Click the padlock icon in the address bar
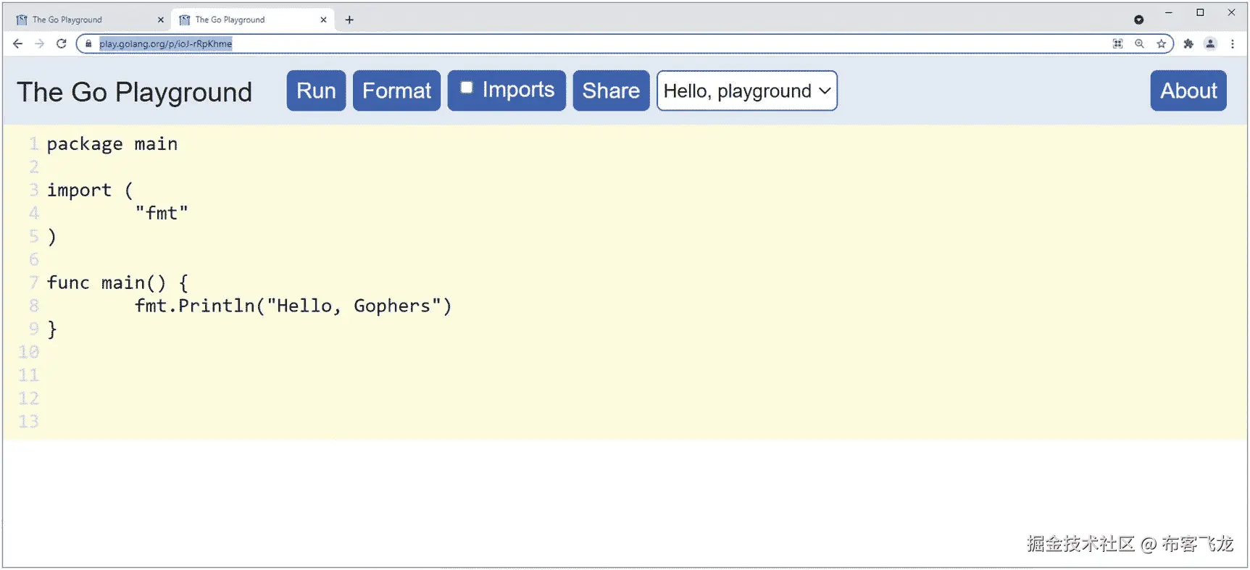The image size is (1250, 570). coord(88,43)
